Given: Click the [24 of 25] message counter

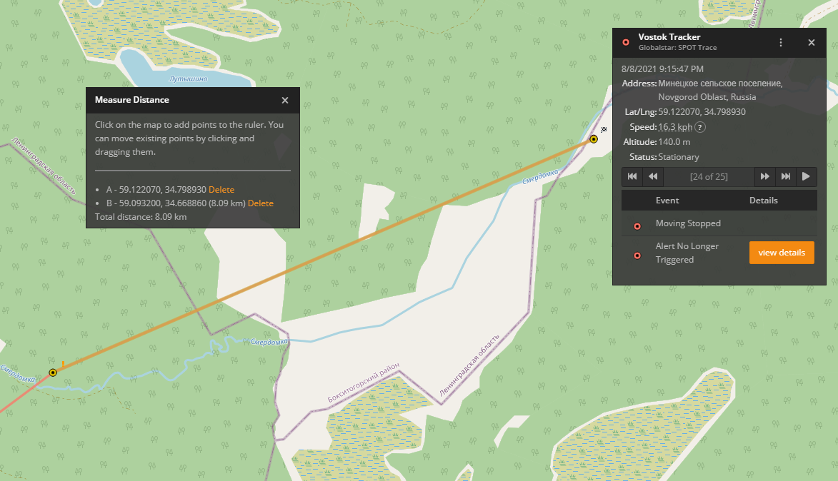Looking at the screenshot, I should coord(709,176).
